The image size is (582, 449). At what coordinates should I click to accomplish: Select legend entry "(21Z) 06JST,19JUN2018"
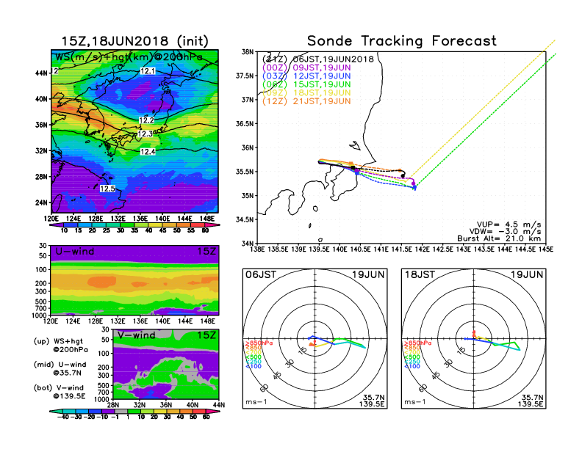(317, 59)
